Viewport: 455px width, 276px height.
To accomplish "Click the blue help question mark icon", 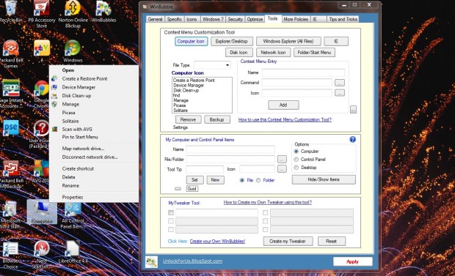I will pos(352,140).
